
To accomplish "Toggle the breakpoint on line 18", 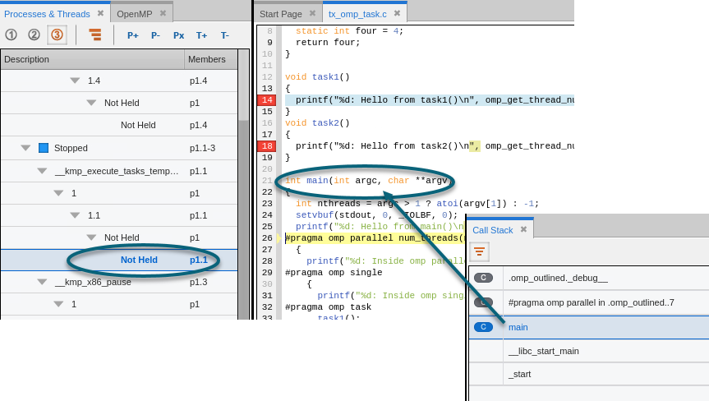I will (x=266, y=146).
